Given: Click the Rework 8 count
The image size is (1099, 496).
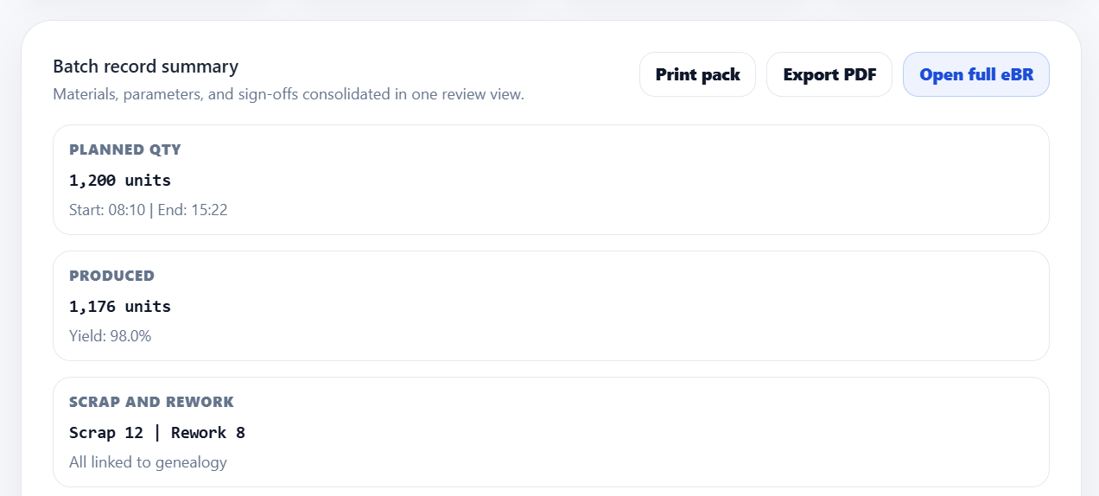Looking at the screenshot, I should [x=207, y=433].
